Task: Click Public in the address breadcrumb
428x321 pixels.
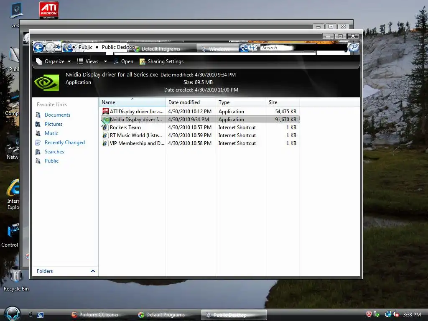Action: 85,47
